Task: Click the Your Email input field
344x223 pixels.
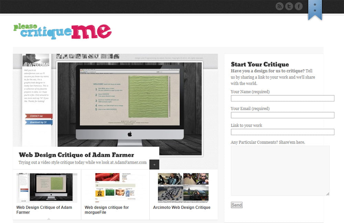Action: point(282,115)
